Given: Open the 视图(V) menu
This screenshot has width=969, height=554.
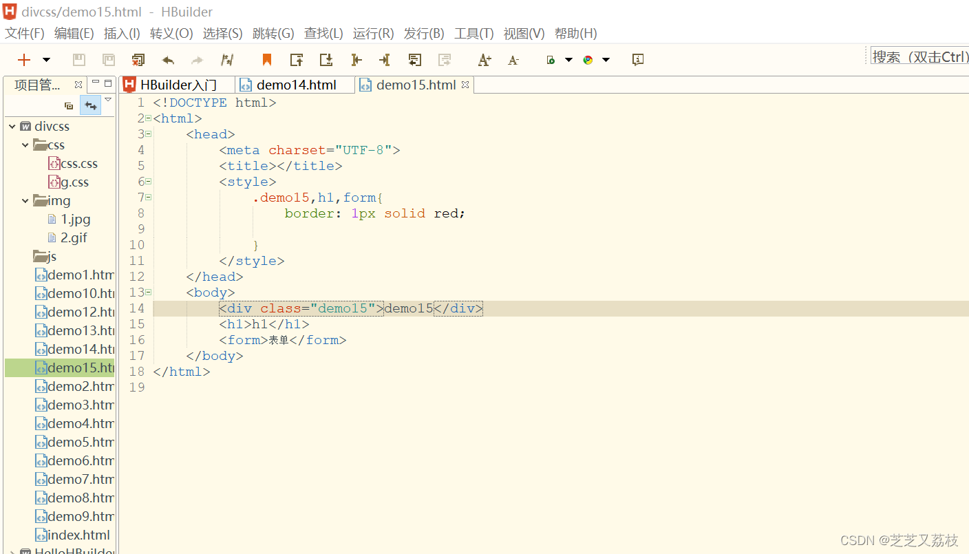Looking at the screenshot, I should (x=524, y=33).
